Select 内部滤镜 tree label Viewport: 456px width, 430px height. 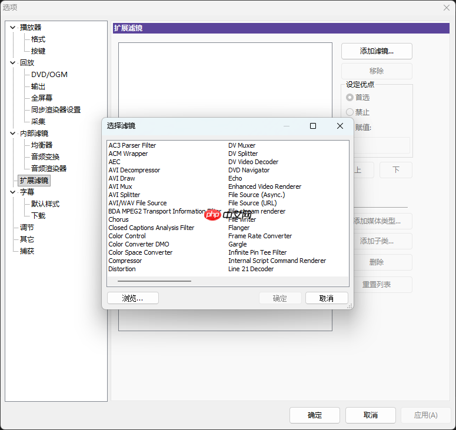(34, 133)
